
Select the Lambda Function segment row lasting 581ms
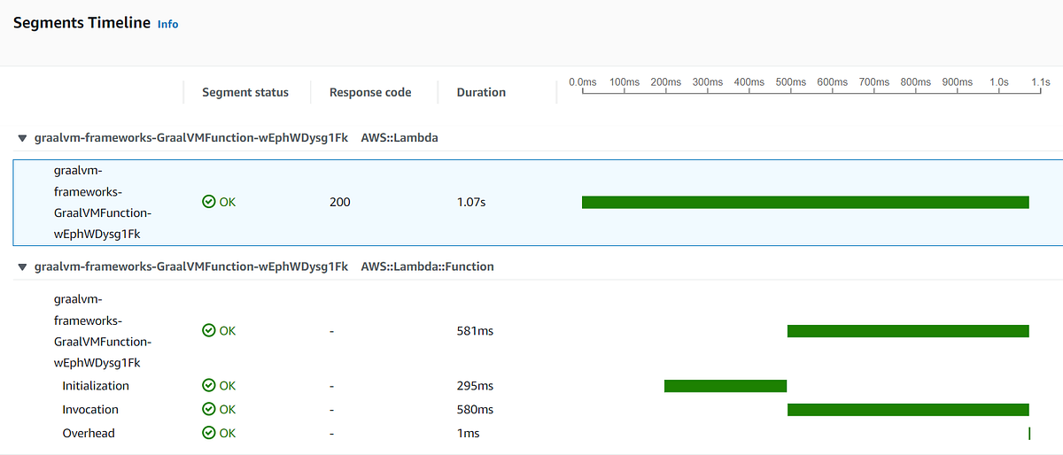[538, 330]
